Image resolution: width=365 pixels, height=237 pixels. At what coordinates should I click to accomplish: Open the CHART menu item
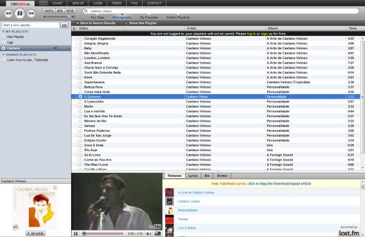(58, 3)
